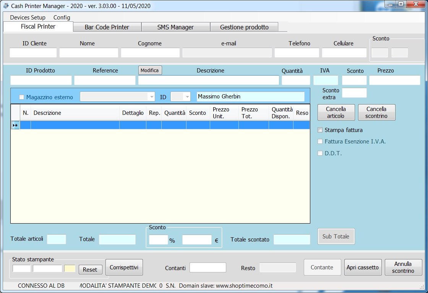
Task: Click the Cancella articolo button
Action: pos(336,112)
